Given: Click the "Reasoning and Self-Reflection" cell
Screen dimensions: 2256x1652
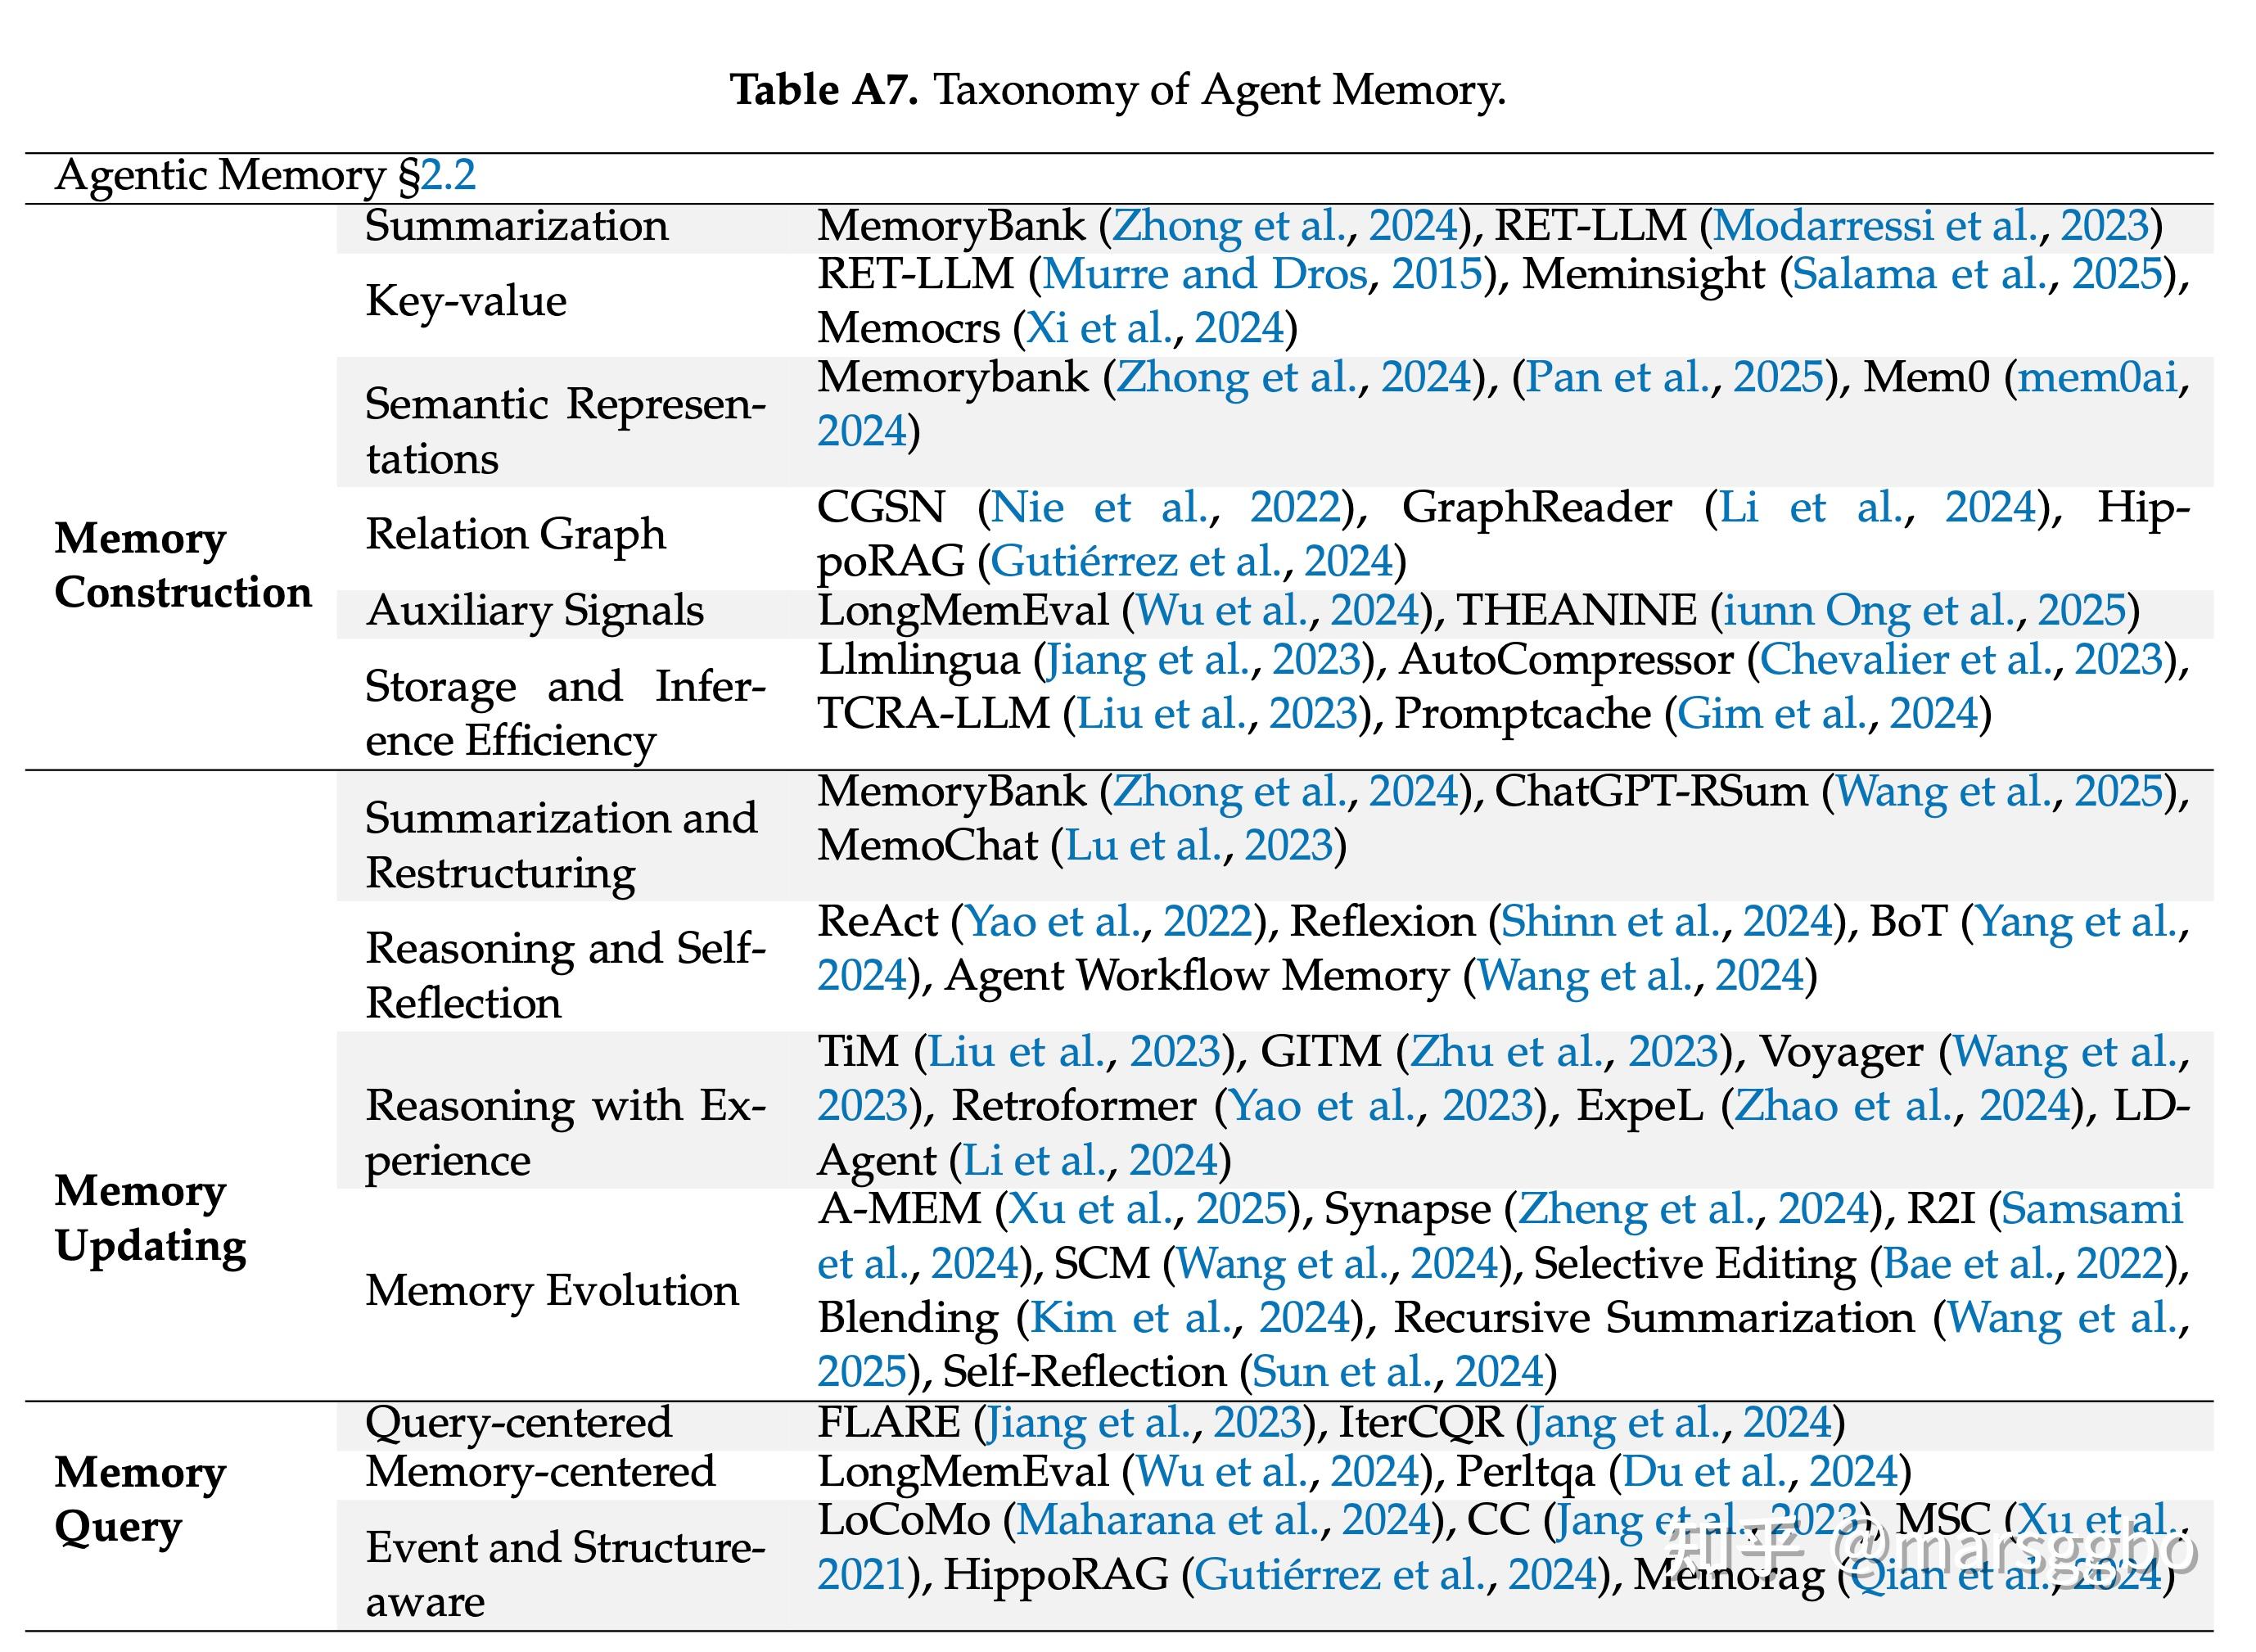Looking at the screenshot, I should [x=565, y=976].
